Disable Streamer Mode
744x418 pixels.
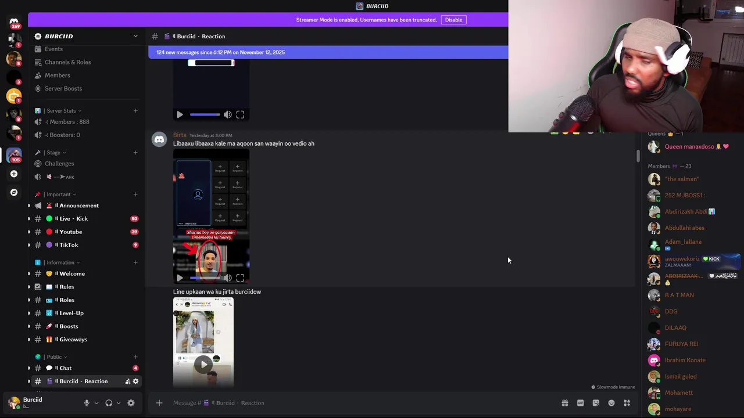click(x=453, y=20)
